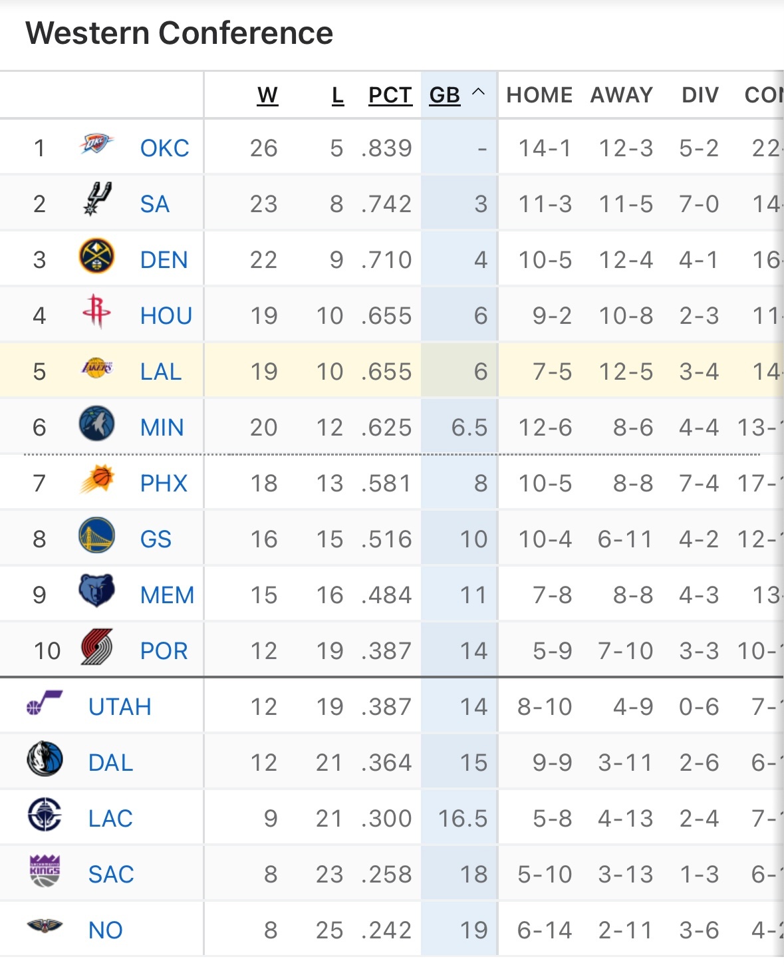Tap the Utah Jazz logo
This screenshot has height=965, width=784.
[45, 702]
